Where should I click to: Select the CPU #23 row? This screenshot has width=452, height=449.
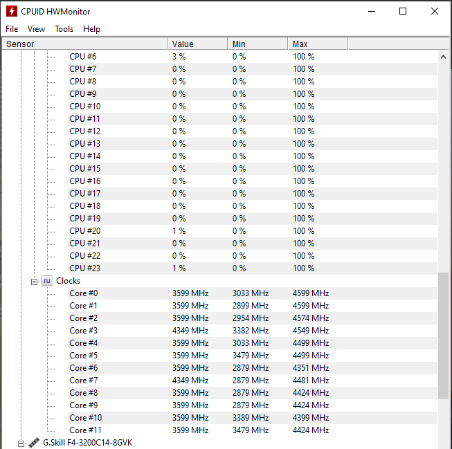[253, 268]
